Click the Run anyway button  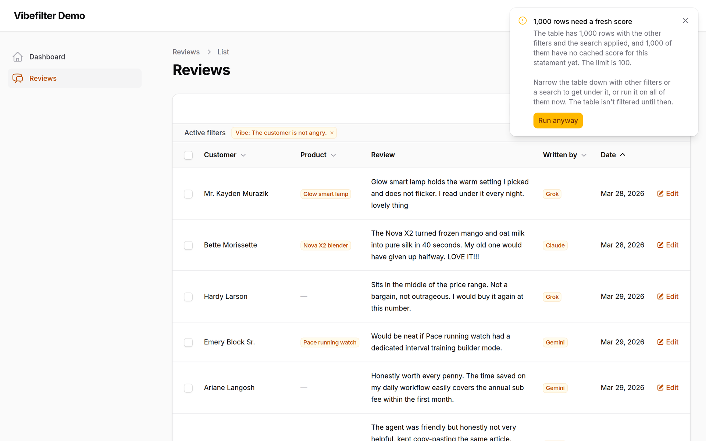tap(558, 121)
